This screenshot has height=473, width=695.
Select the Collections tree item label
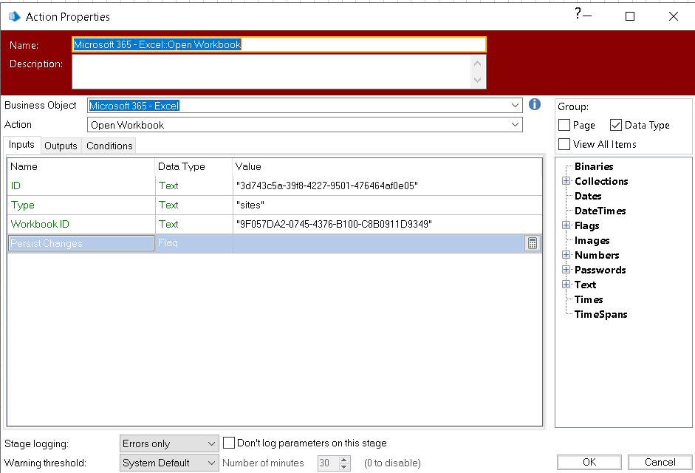coord(601,181)
